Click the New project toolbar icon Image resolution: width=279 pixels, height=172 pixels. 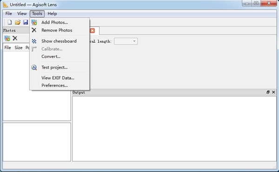(x=10, y=22)
